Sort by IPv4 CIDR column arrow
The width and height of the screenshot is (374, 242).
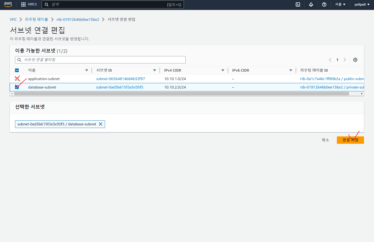pos(223,70)
